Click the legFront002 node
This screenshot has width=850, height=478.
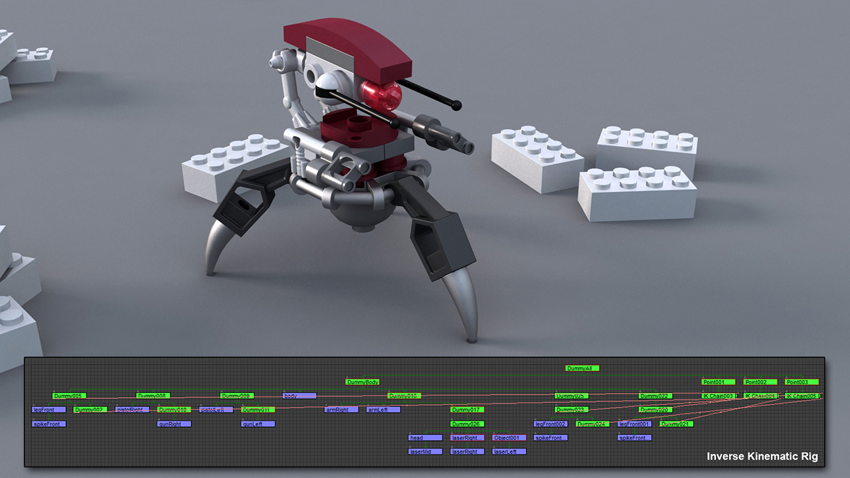click(x=551, y=424)
